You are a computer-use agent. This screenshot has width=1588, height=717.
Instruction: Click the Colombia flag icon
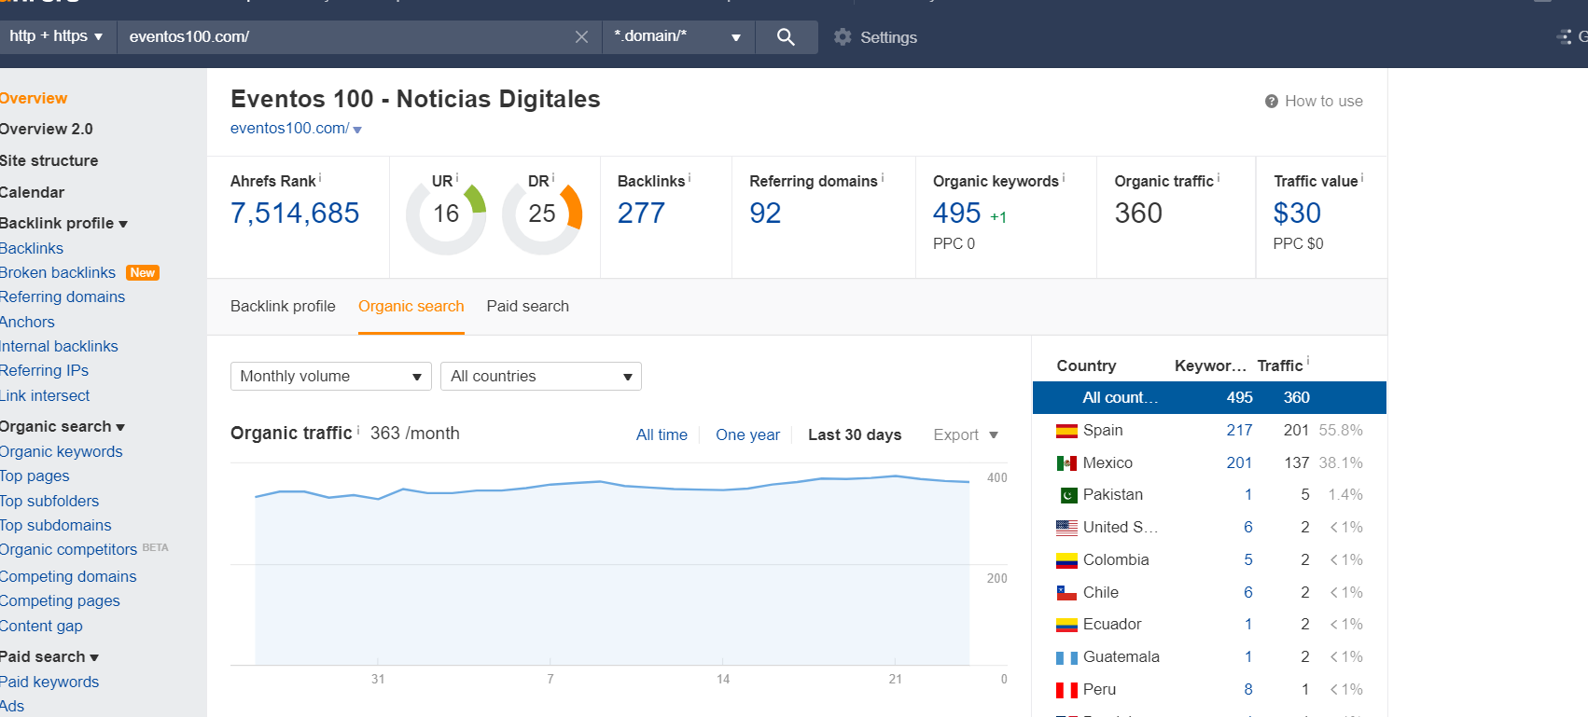pos(1066,560)
